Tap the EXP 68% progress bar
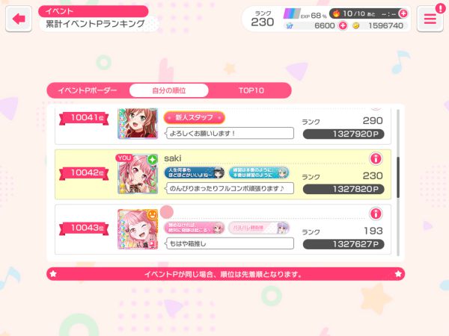 click(x=292, y=13)
